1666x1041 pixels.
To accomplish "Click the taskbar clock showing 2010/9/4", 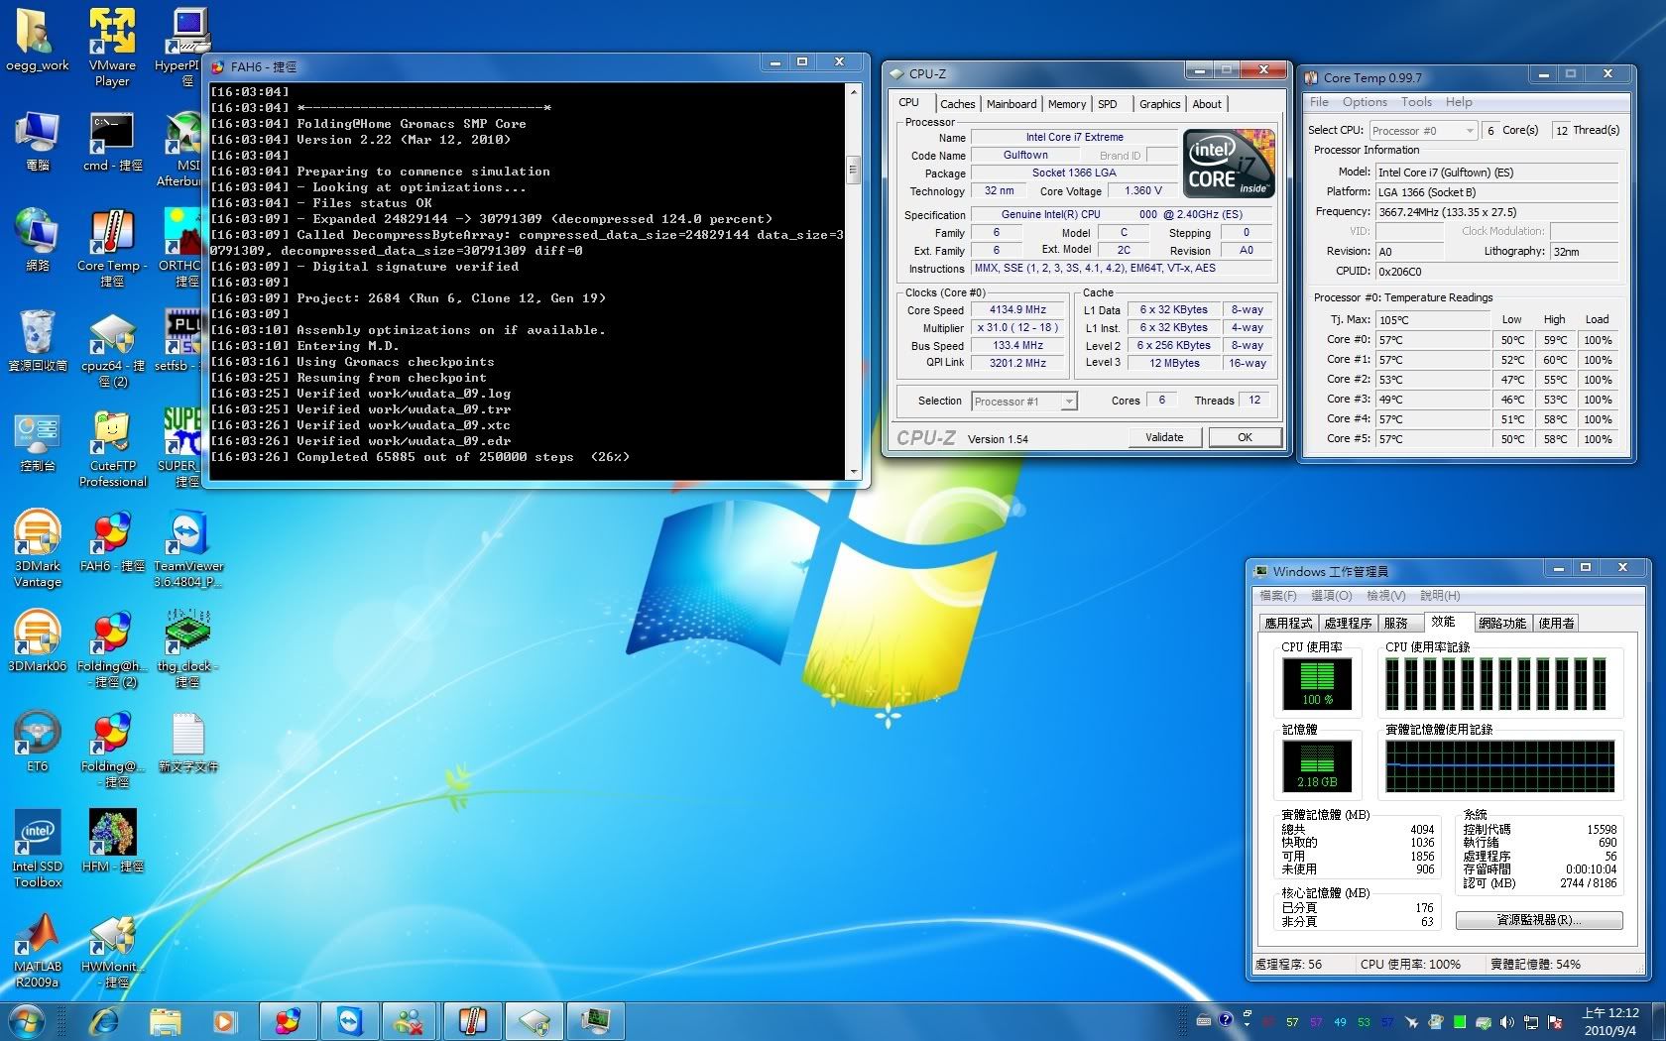I will [x=1609, y=1022].
